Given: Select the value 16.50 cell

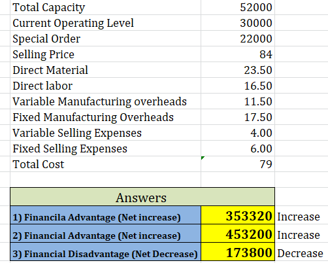Looking at the screenshot, I should tap(238, 86).
